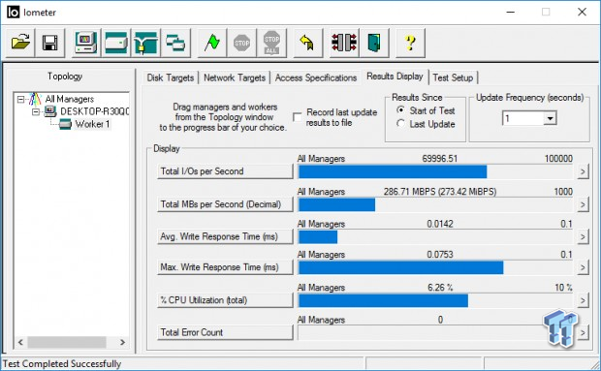Collapse the All Managers tree node

click(20, 100)
